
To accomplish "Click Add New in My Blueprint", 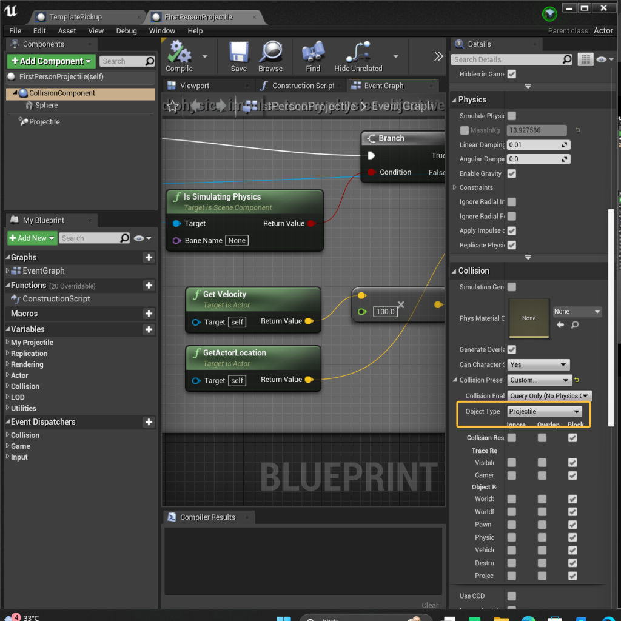I will point(32,238).
